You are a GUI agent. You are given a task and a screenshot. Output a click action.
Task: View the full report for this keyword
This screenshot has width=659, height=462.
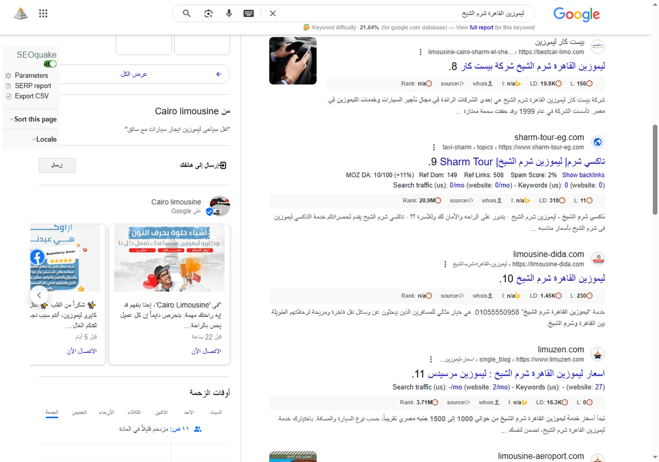click(x=482, y=27)
